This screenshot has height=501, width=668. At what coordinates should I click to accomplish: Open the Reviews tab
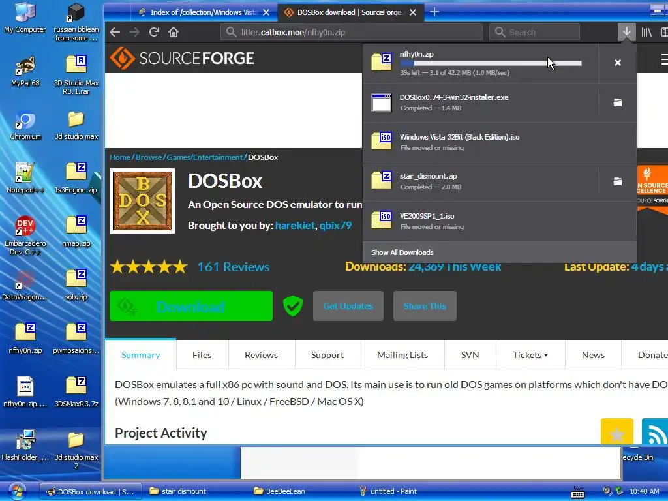(261, 355)
